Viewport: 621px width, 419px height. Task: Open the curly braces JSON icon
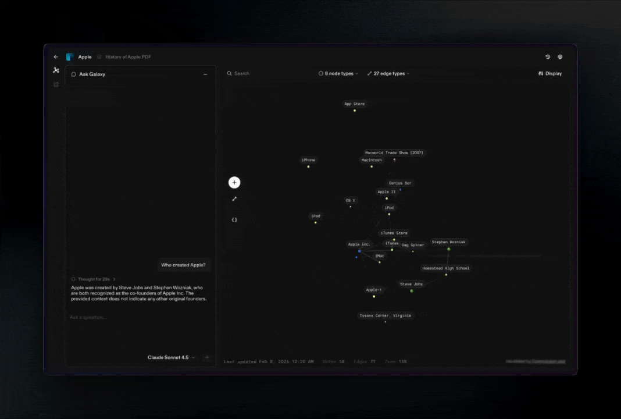[x=234, y=219]
